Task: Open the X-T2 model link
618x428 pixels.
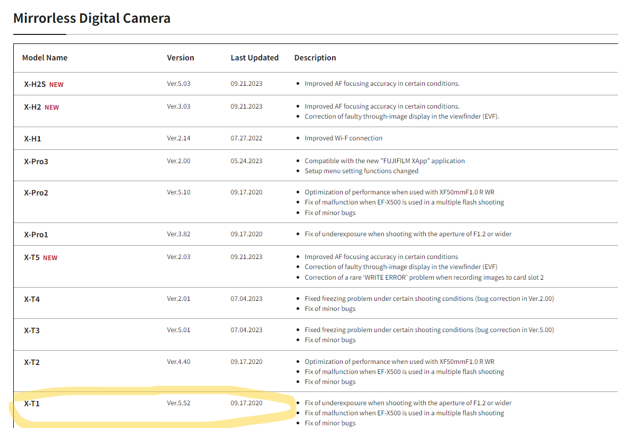Action: coord(32,362)
